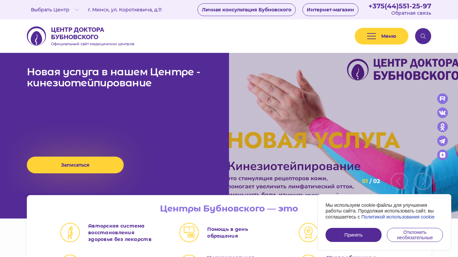Open the yellow 'Меню' hamburger menu
The width and height of the screenshot is (458, 257).
point(382,36)
